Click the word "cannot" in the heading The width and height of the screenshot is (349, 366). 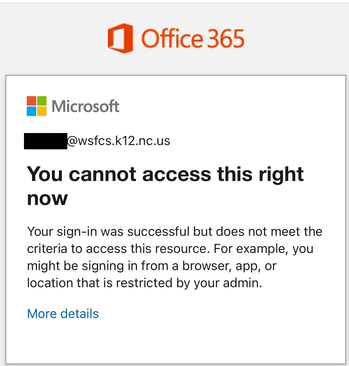102,174
